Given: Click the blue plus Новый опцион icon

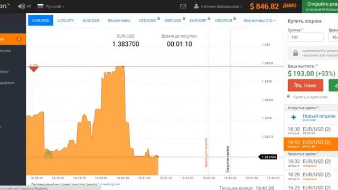Looking at the screenshot, I should point(294,117).
